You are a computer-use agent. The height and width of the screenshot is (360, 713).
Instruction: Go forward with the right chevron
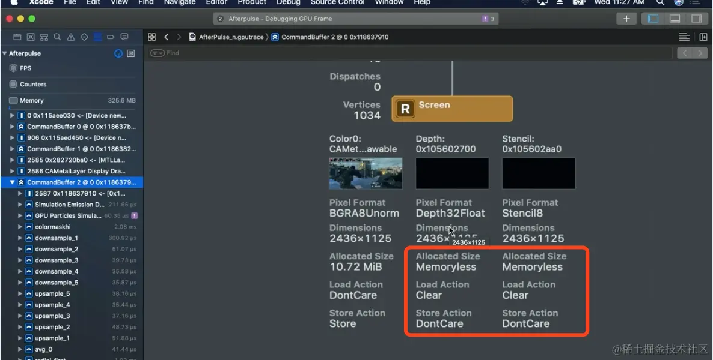tap(179, 37)
